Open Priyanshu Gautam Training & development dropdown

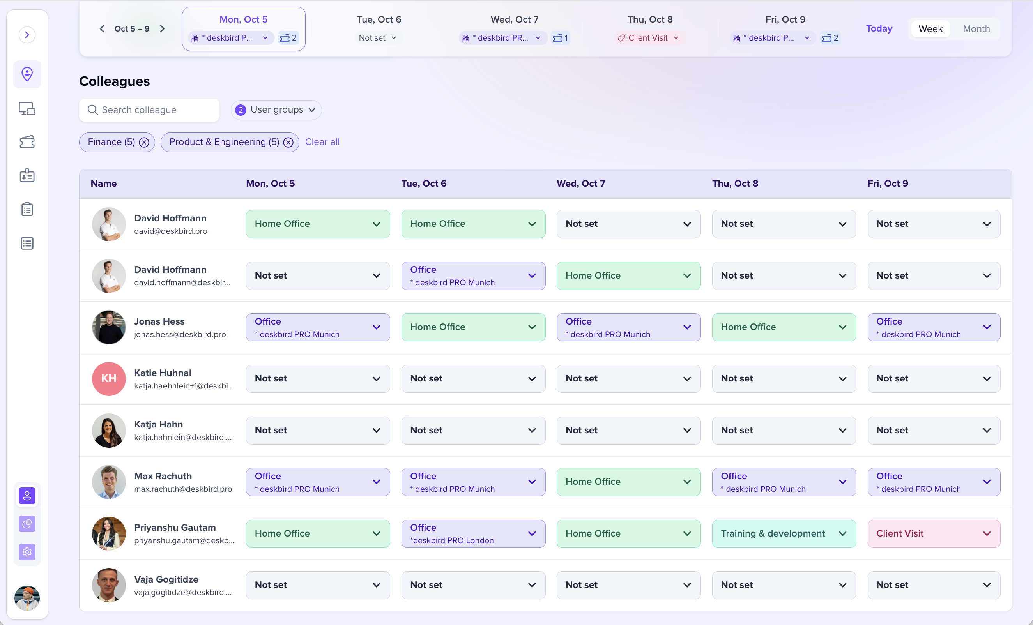(784, 533)
